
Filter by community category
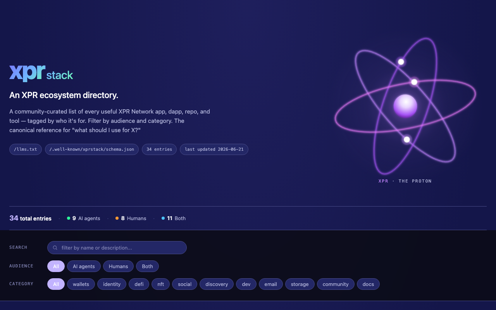click(336, 284)
